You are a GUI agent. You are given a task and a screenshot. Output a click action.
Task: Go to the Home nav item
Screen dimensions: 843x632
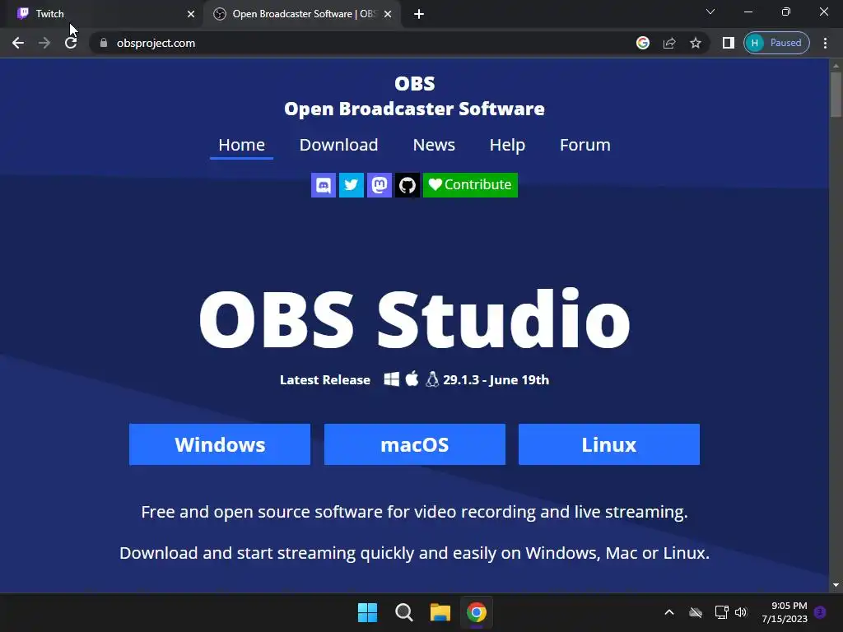241,145
